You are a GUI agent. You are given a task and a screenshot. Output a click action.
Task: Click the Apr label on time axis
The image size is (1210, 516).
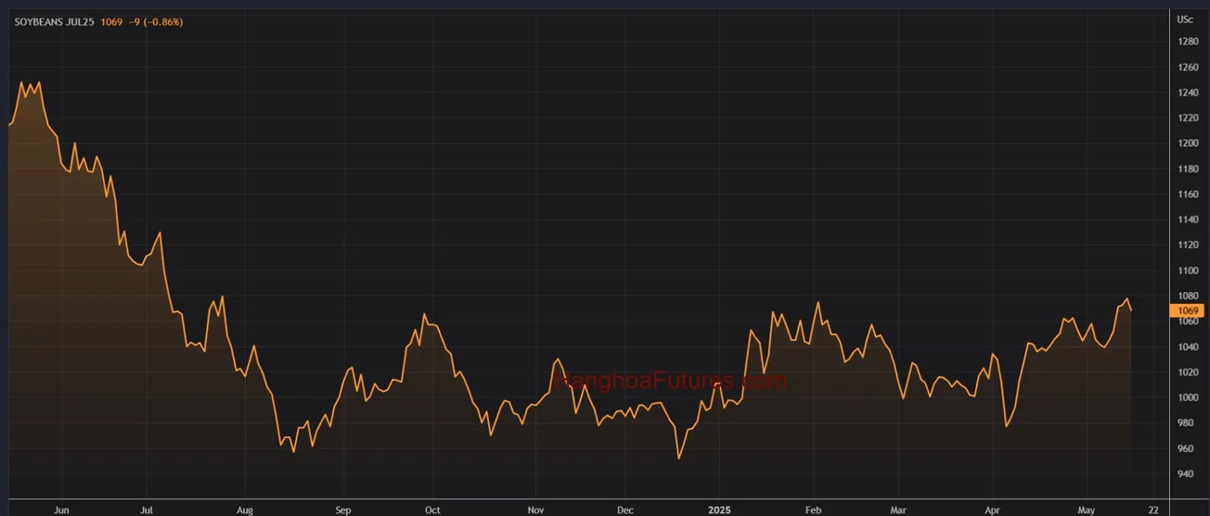click(x=992, y=510)
